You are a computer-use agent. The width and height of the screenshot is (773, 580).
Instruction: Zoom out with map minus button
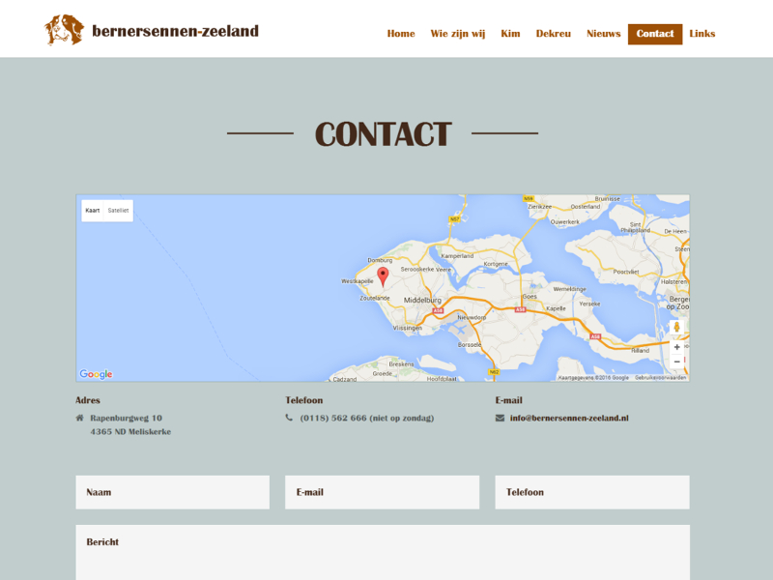click(677, 362)
